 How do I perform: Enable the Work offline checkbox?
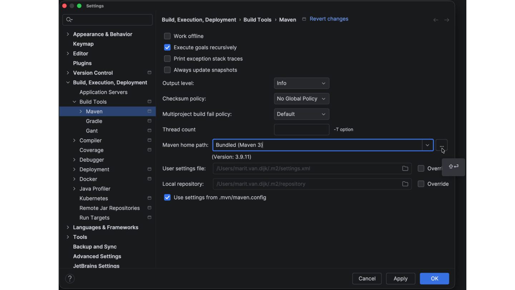(x=167, y=36)
